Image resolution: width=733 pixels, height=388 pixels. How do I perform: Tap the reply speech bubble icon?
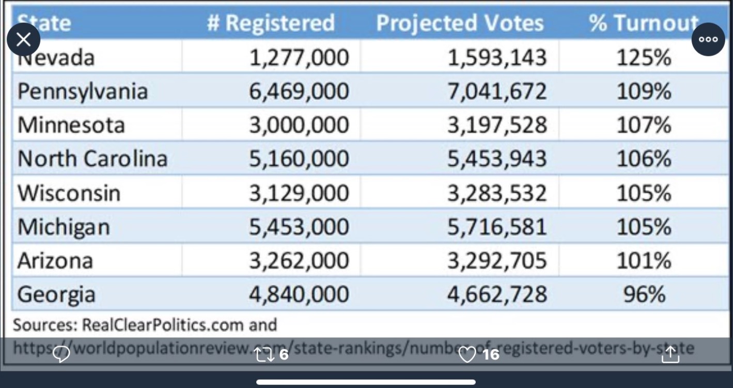pyautogui.click(x=61, y=354)
